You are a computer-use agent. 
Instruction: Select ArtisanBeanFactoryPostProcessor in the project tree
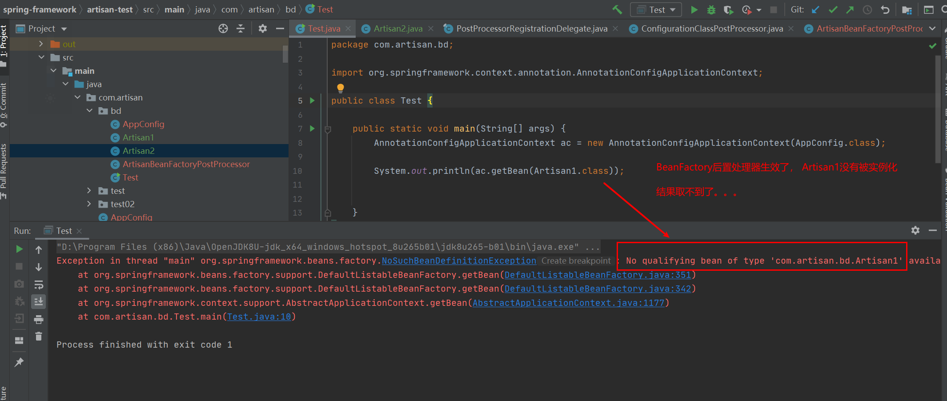[186, 164]
